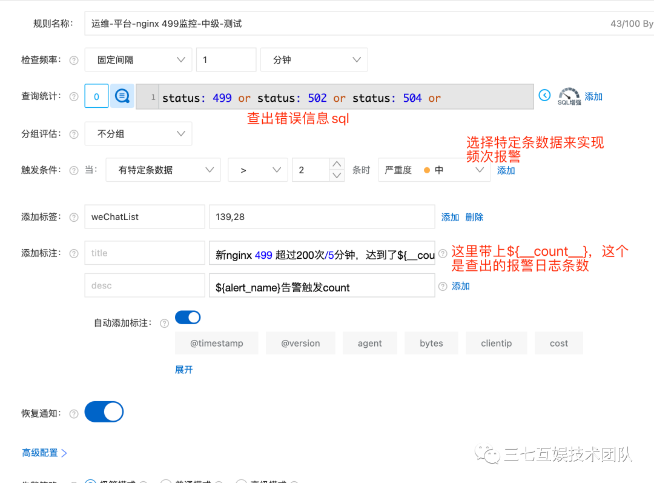
Task: Open the 分钟 time unit dropdown
Action: click(314, 60)
